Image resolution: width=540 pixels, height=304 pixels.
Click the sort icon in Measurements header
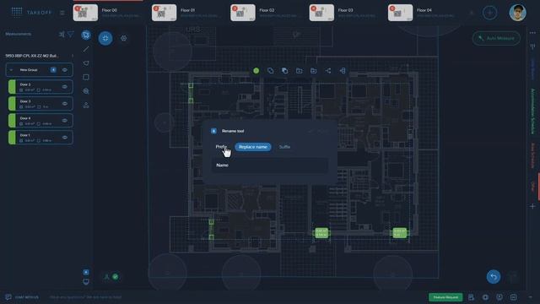(x=62, y=34)
